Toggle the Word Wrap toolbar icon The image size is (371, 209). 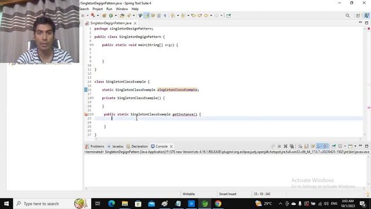coord(153,16)
